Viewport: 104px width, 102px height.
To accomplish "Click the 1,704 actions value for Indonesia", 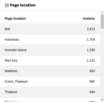I will (x=91, y=40).
